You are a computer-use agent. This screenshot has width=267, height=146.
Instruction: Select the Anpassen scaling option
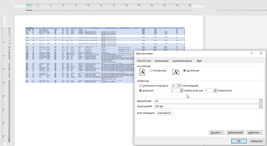(x=141, y=91)
